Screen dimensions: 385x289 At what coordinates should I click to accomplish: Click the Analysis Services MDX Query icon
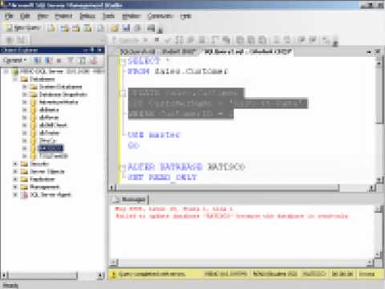(64, 28)
